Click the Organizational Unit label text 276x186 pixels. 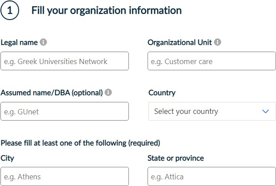click(x=180, y=43)
